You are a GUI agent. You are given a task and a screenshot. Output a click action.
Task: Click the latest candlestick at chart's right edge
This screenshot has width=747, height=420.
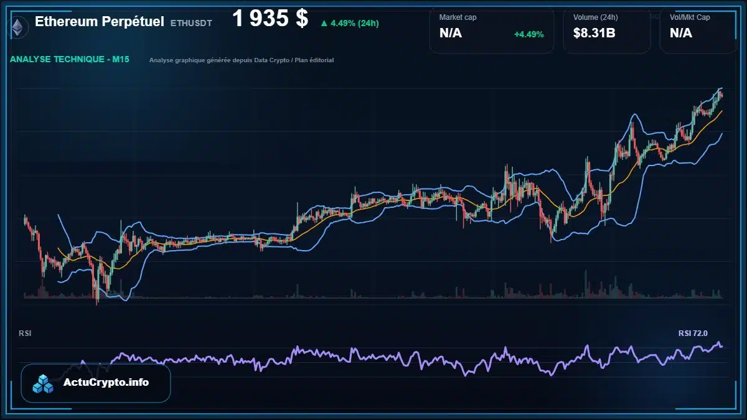click(721, 95)
